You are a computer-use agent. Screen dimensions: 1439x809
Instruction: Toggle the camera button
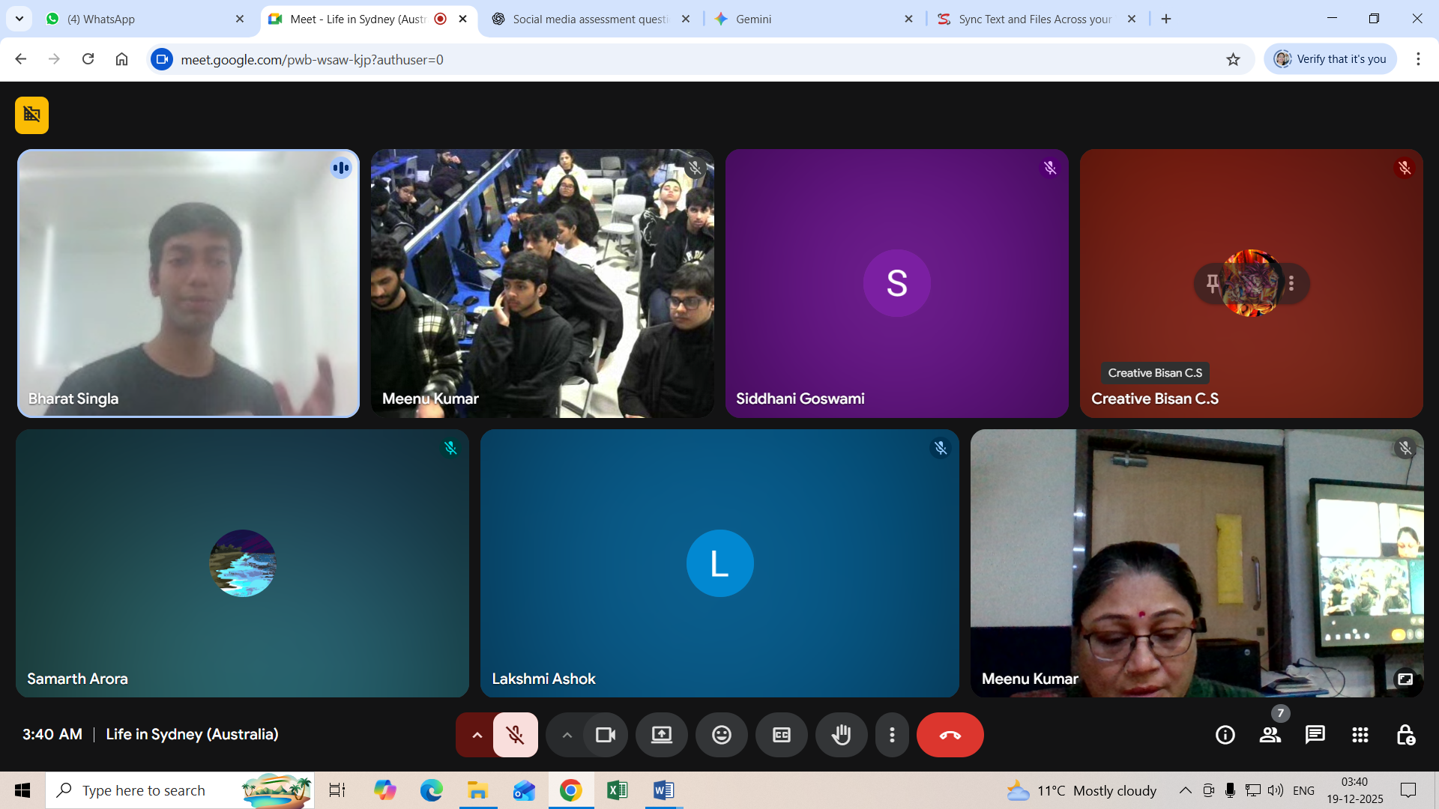click(605, 735)
